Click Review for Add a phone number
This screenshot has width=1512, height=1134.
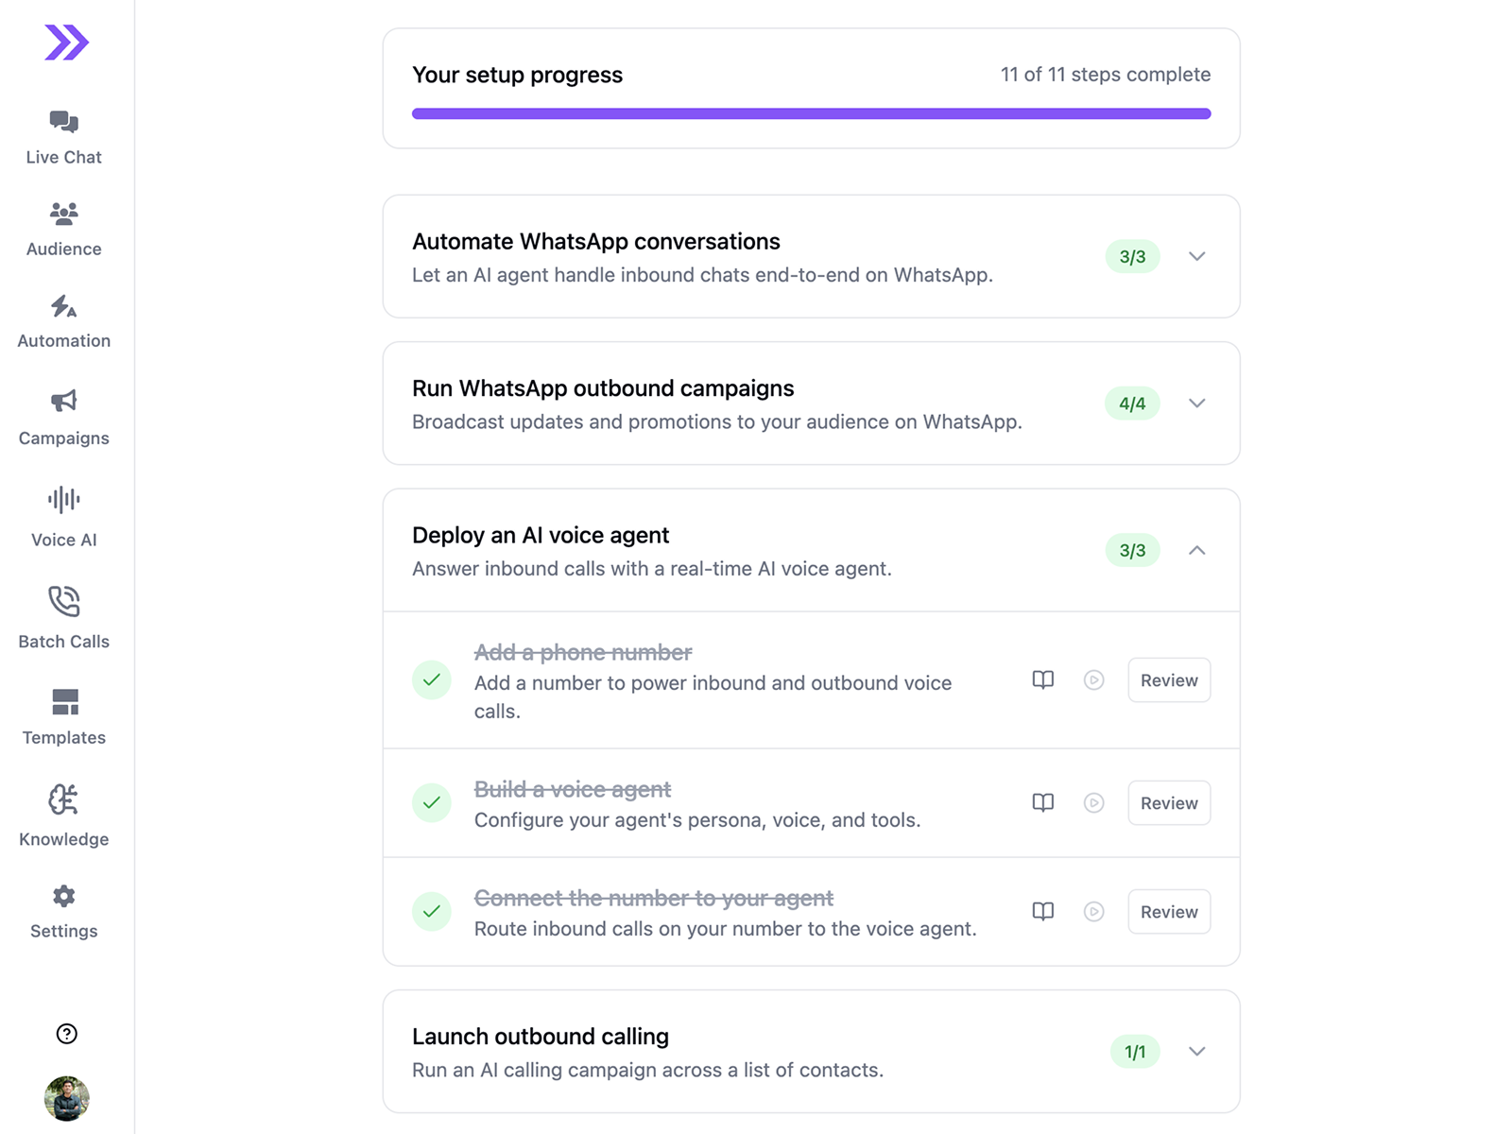1169,680
